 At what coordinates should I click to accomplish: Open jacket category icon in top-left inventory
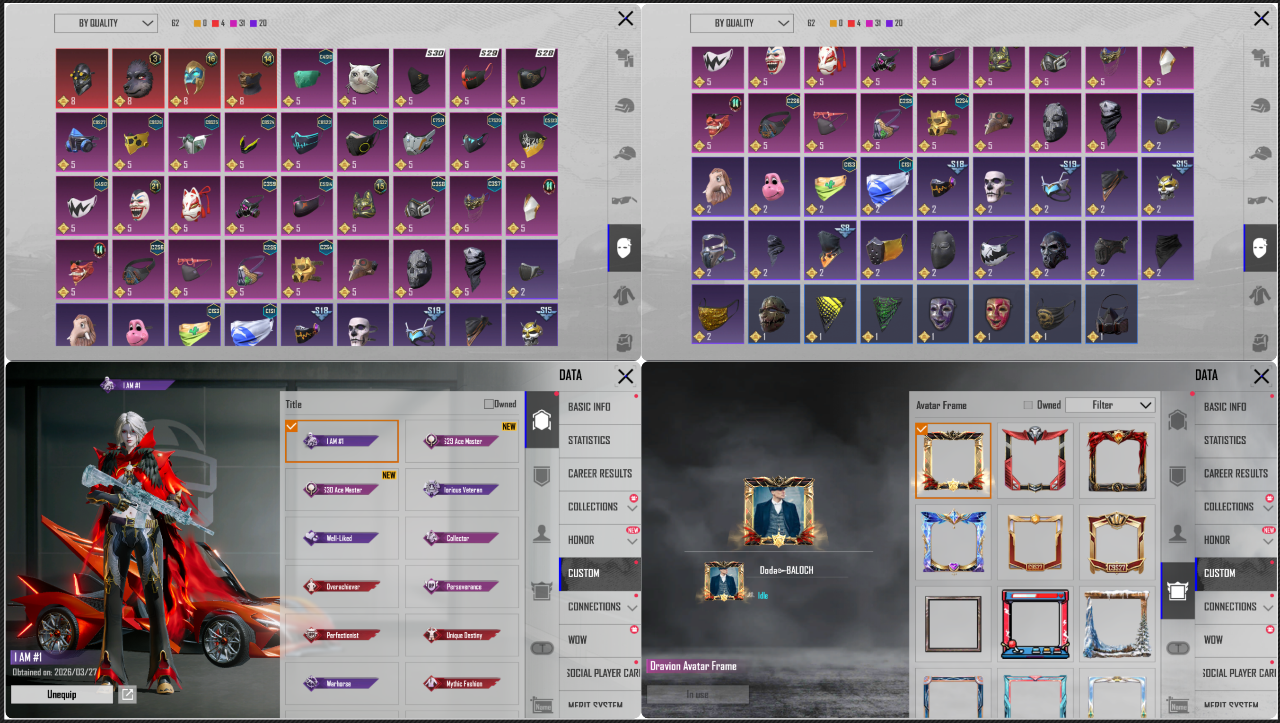coord(624,295)
